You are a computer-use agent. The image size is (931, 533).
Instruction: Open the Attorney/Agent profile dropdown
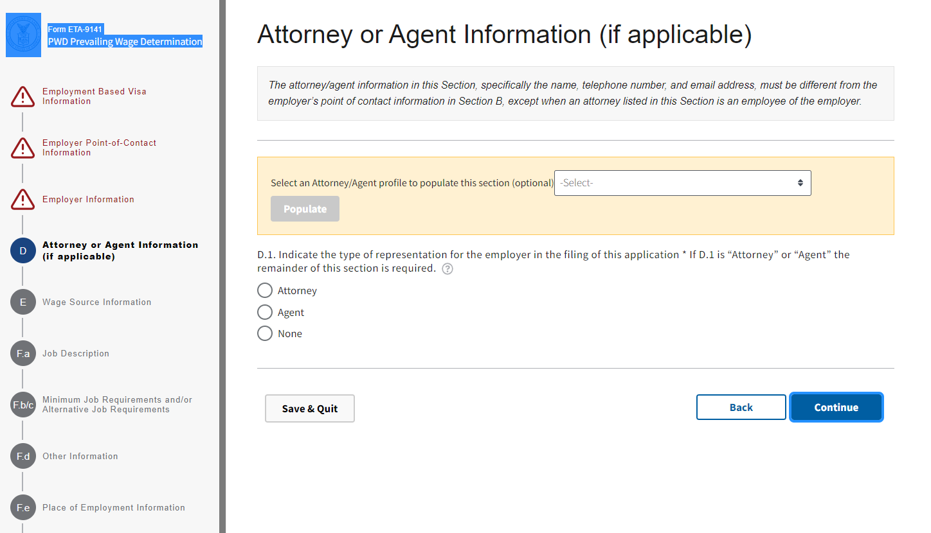click(x=682, y=183)
